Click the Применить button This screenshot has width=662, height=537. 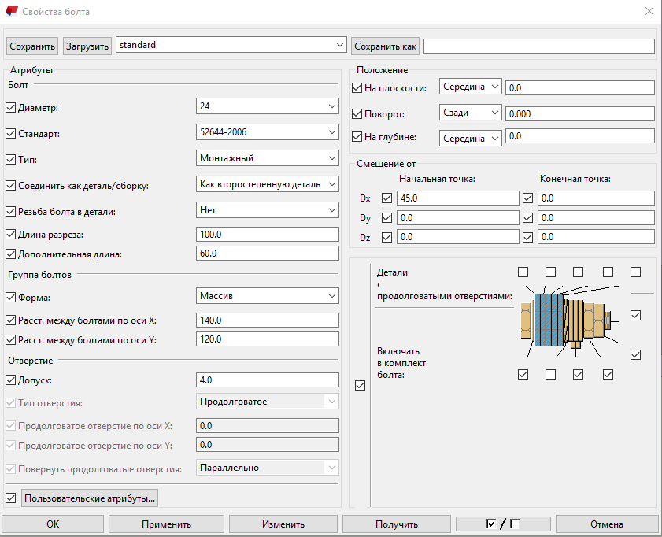pyautogui.click(x=166, y=524)
